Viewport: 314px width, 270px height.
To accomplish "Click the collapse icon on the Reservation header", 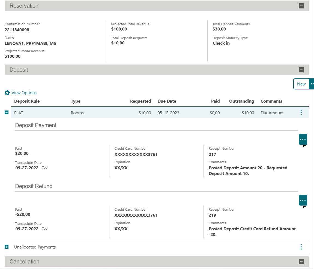I will click(x=301, y=5).
